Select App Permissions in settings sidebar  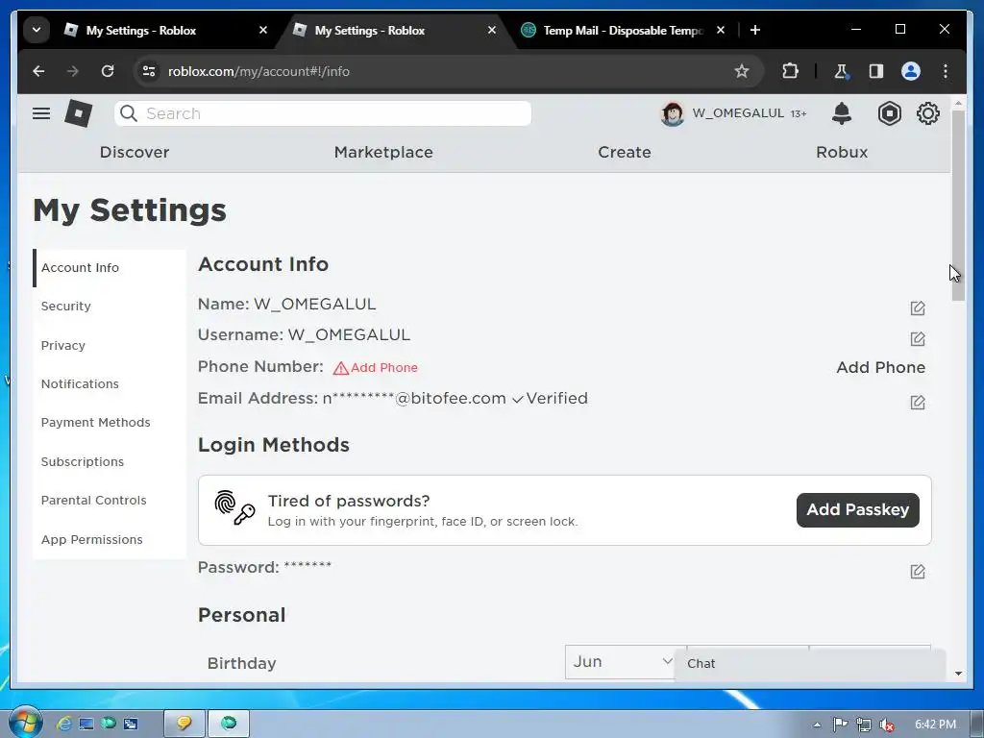[110, 540]
